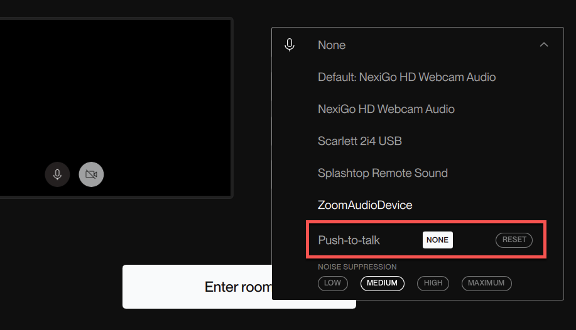Click the microphone icon beside None
The image size is (576, 330).
(x=290, y=45)
